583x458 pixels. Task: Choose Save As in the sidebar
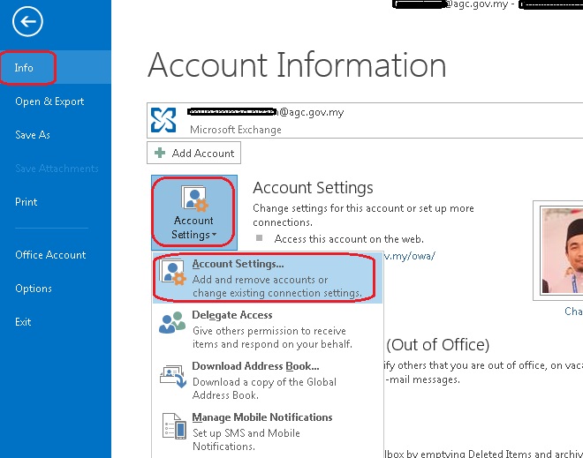point(33,135)
